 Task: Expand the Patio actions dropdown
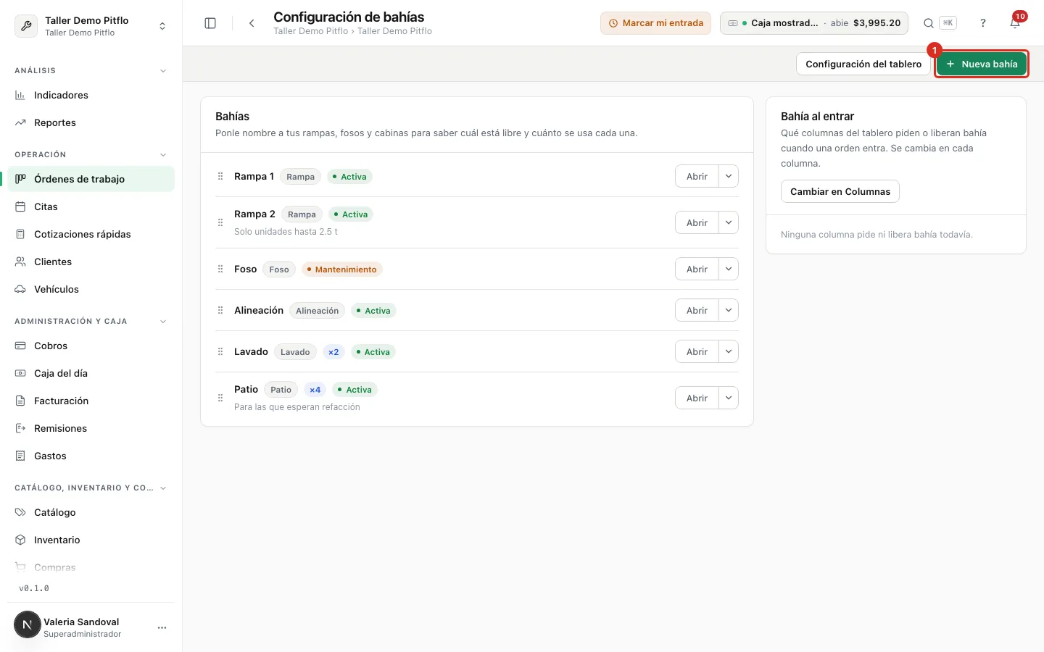(x=729, y=398)
